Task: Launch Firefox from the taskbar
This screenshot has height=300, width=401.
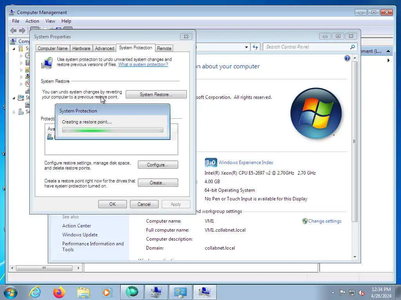Action: 59,292
